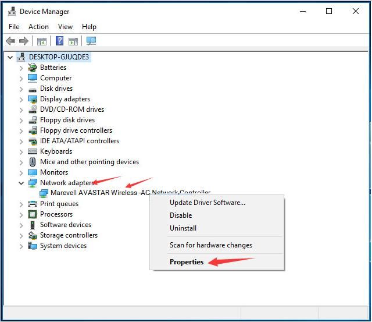Select the Marevell AVASTAR network adapter icon
This screenshot has width=372, height=322.
[44, 193]
